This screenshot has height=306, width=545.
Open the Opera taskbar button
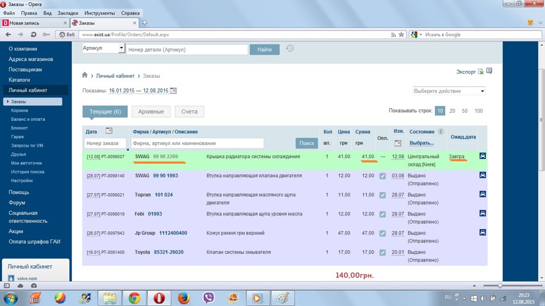159,298
